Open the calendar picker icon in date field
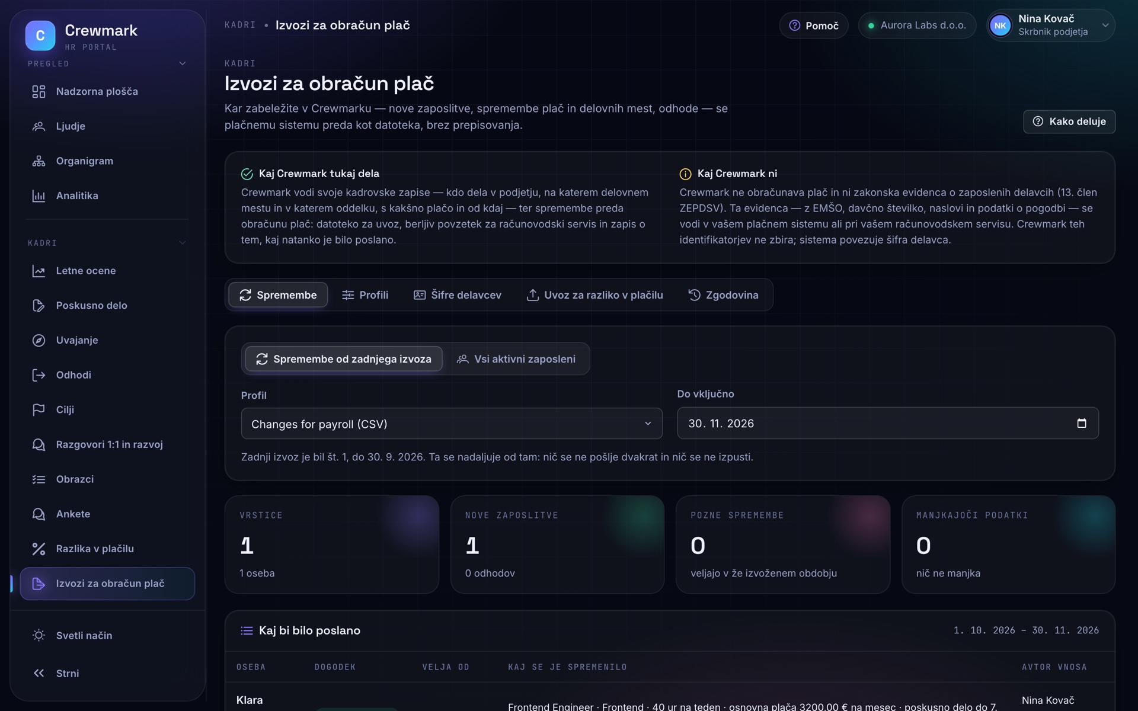This screenshot has height=711, width=1138. click(1082, 423)
